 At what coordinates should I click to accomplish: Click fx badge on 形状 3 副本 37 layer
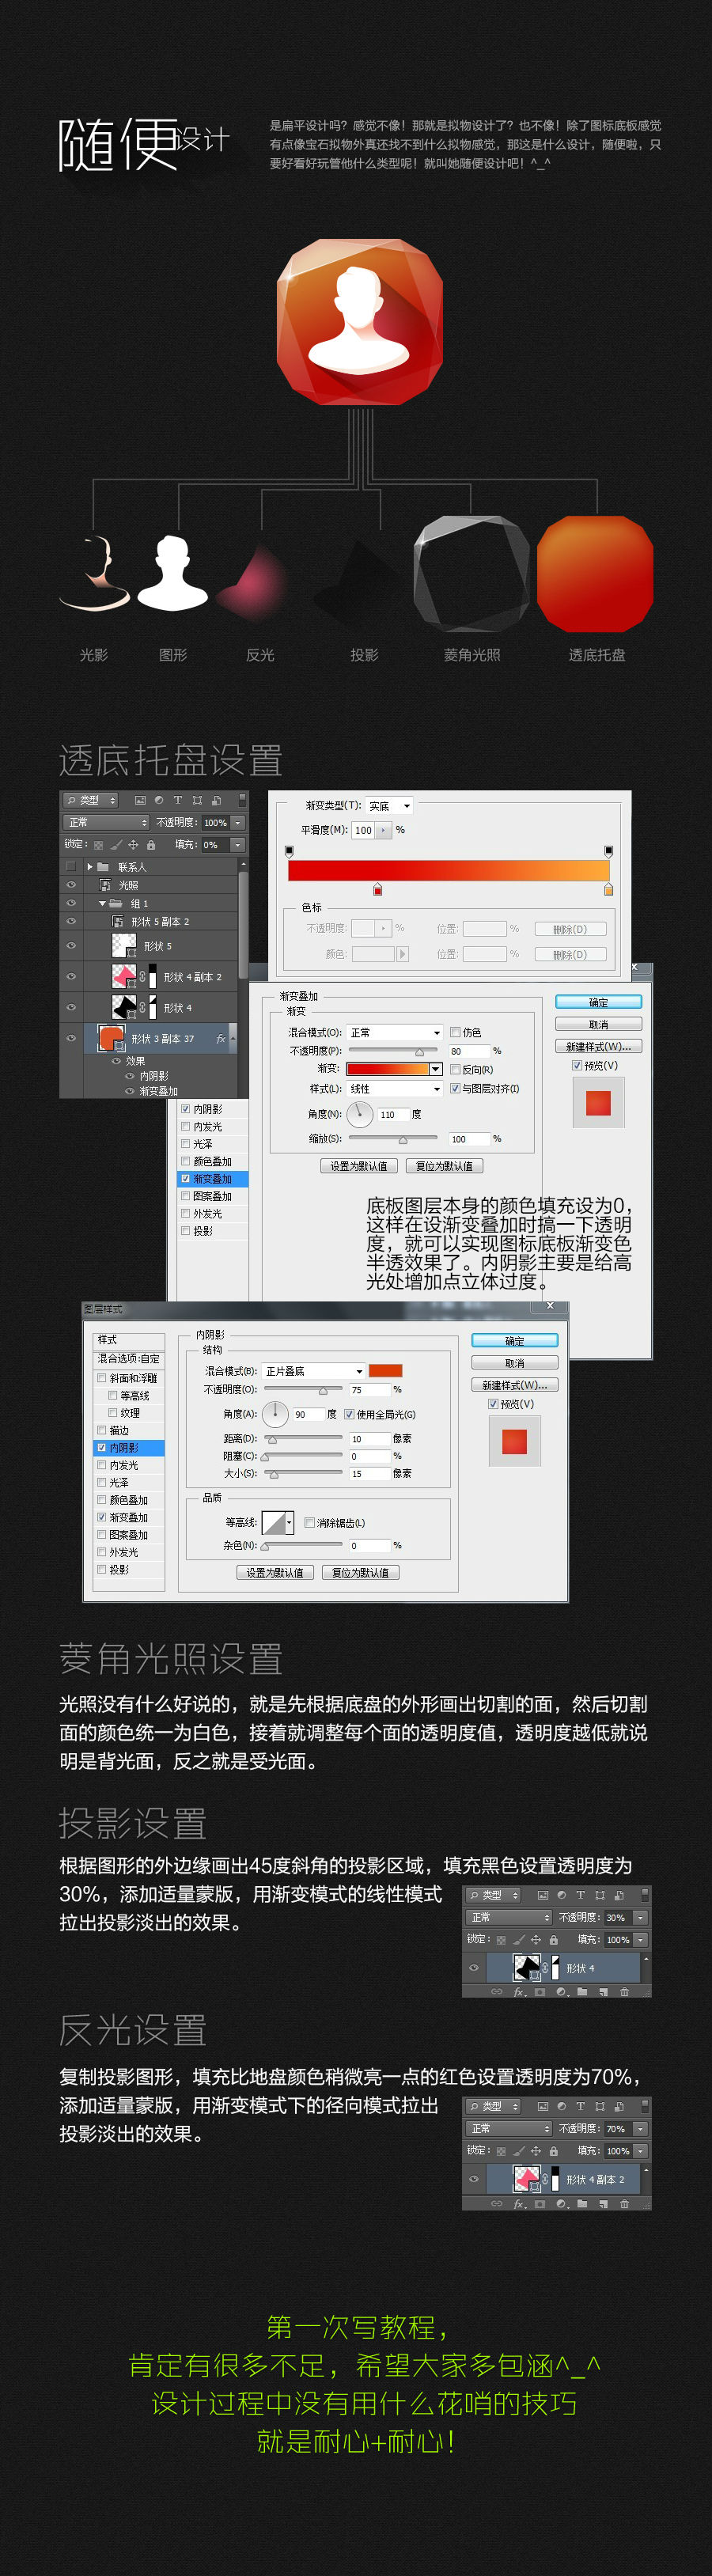221,1039
